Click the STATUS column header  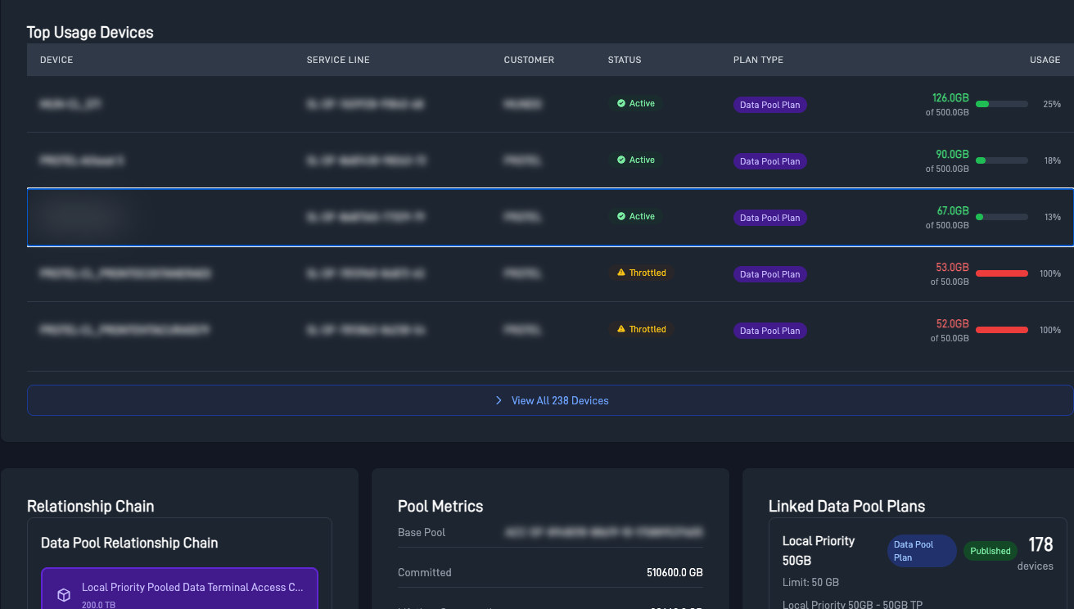(x=625, y=60)
